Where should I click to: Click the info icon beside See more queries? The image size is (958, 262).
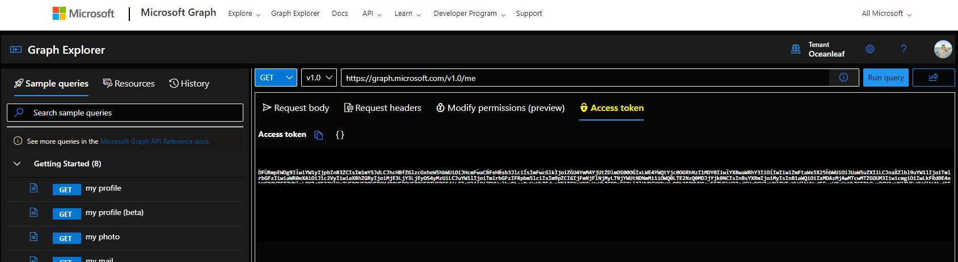click(x=18, y=141)
